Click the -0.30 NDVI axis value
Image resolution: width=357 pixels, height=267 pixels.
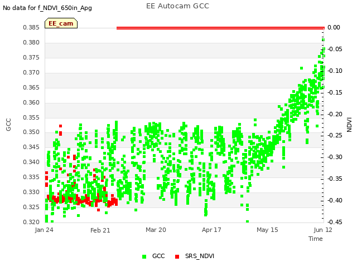click(x=335, y=157)
